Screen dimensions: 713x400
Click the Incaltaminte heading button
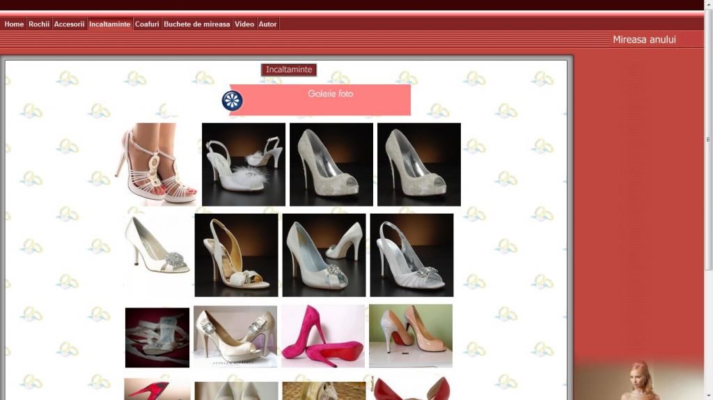[289, 70]
